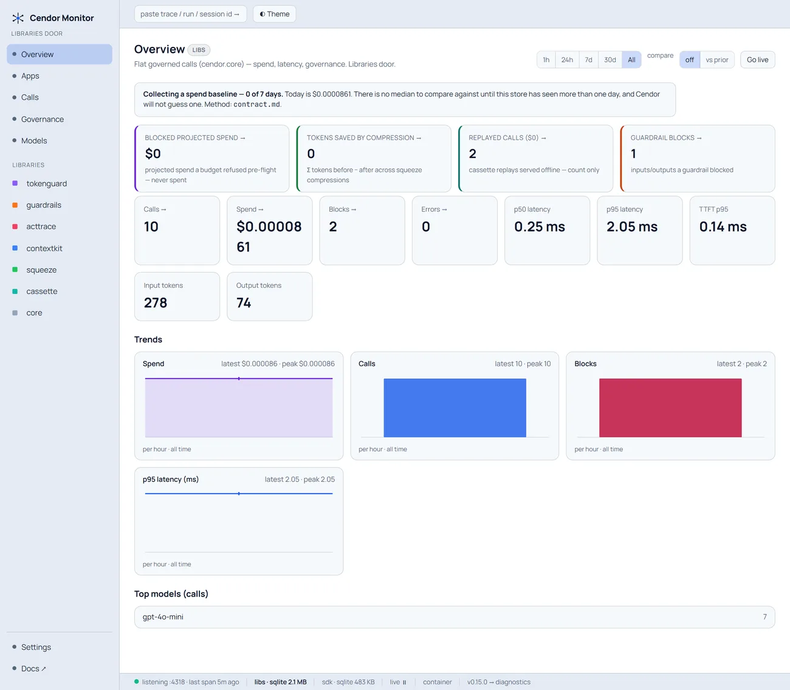
Task: Click the Output tokens value 74
Action: click(244, 302)
